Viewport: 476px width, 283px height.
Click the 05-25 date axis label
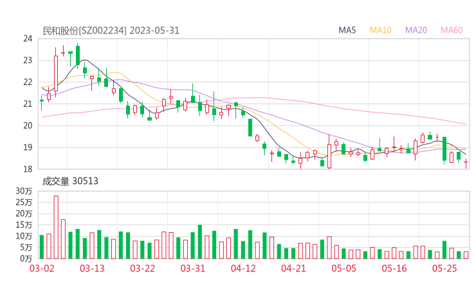pyautogui.click(x=444, y=268)
